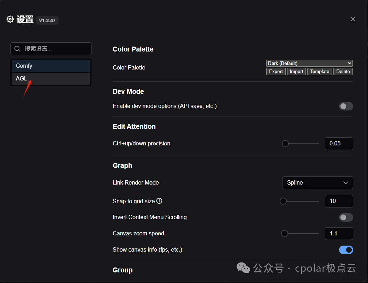Expand the Spline selection chevron
This screenshot has height=283, width=368.
(346, 183)
